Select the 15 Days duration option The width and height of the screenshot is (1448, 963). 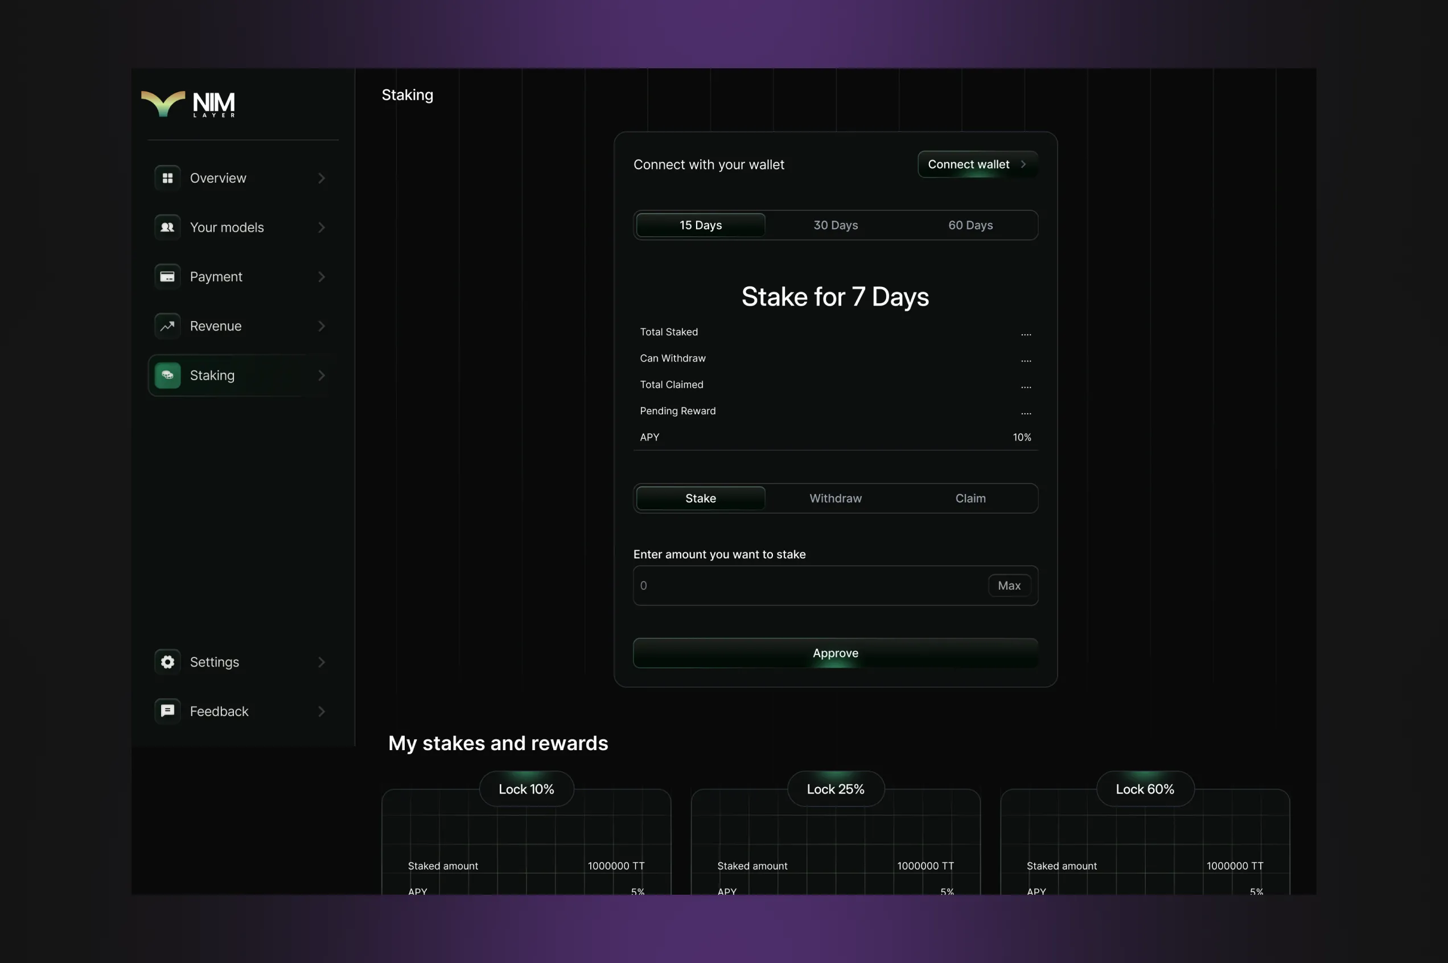(701, 225)
